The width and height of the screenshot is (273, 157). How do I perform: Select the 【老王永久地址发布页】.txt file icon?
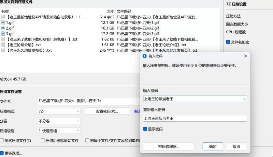[3, 50]
